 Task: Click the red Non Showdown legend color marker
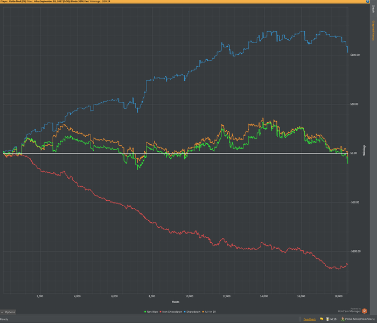coord(160,312)
